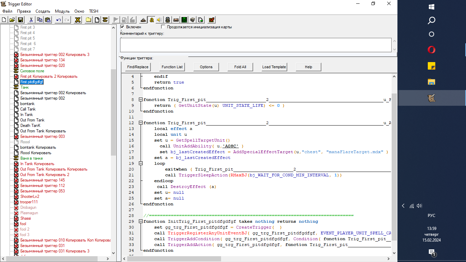Click the Load Template button
Image resolution: width=466 pixels, height=262 pixels.
click(x=274, y=67)
